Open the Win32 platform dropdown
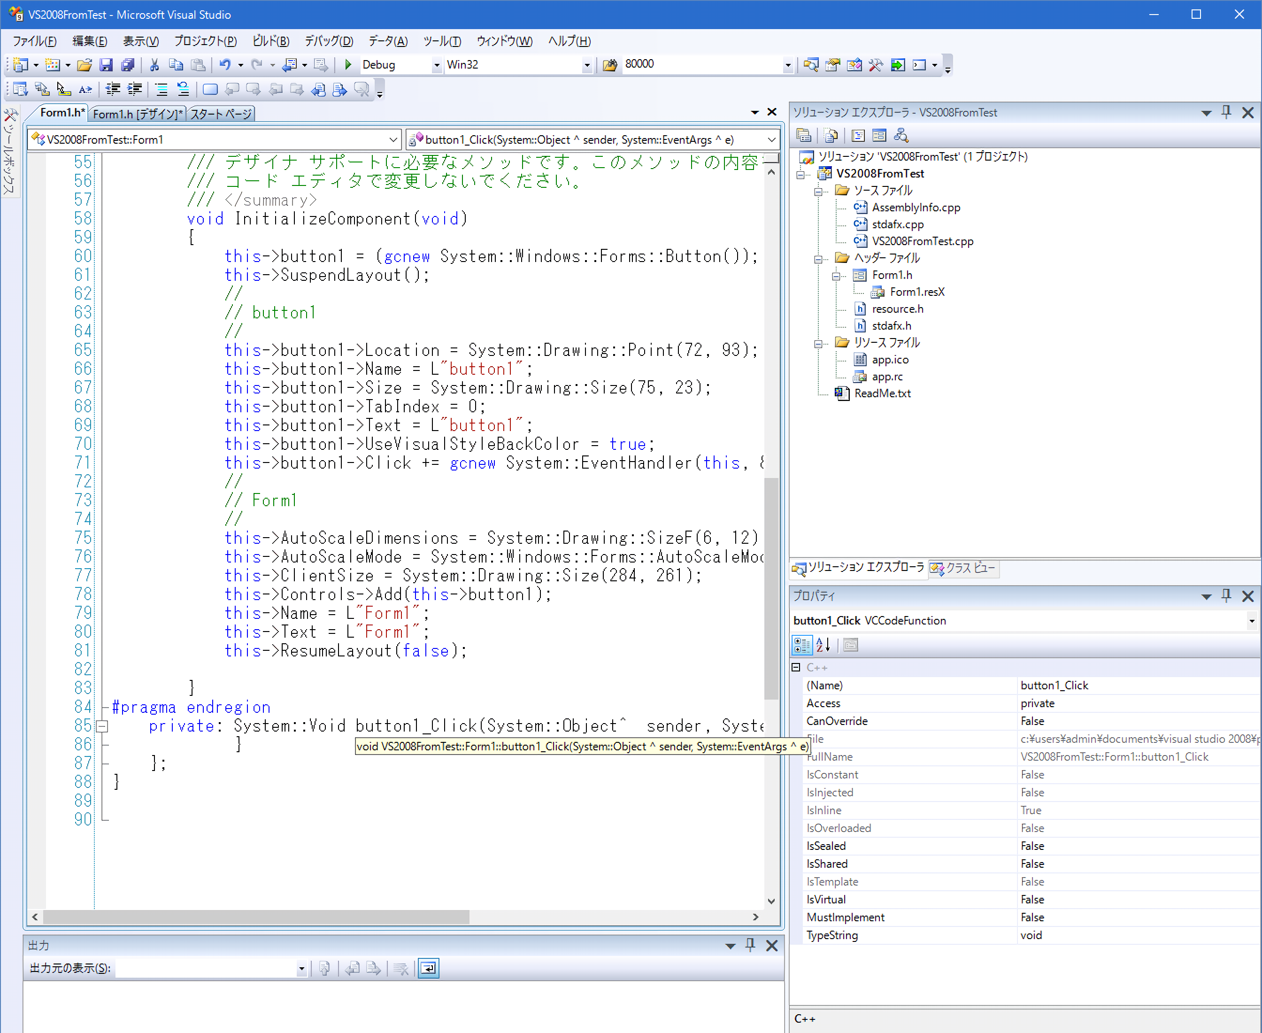This screenshot has width=1262, height=1033. tap(587, 64)
